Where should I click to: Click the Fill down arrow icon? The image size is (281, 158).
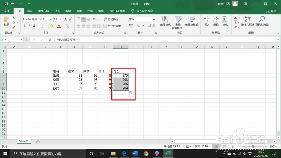[235, 22]
